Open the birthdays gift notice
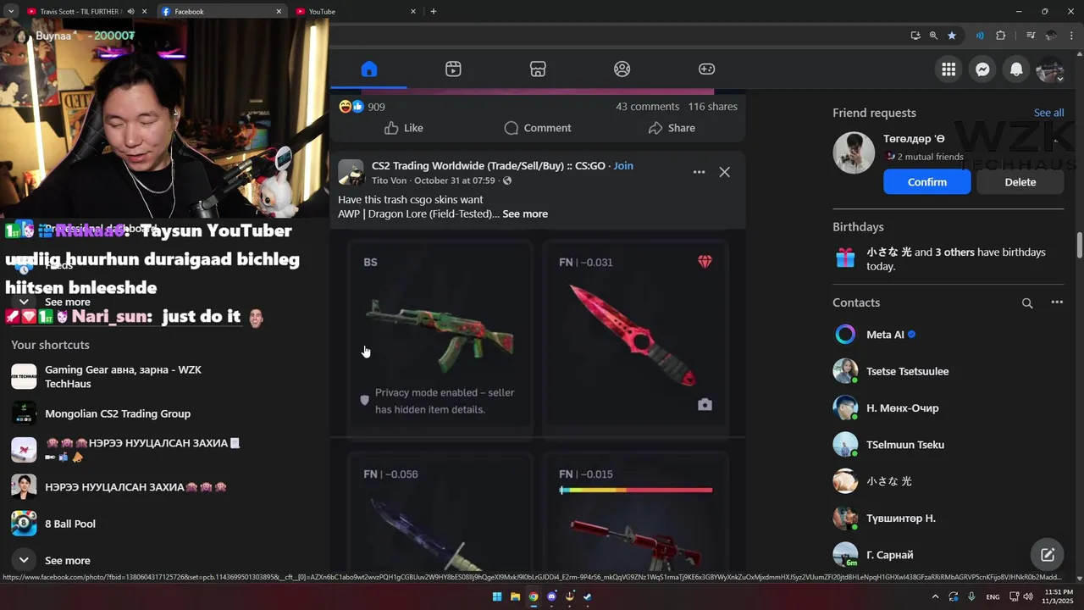This screenshot has width=1084, height=610. 948,259
